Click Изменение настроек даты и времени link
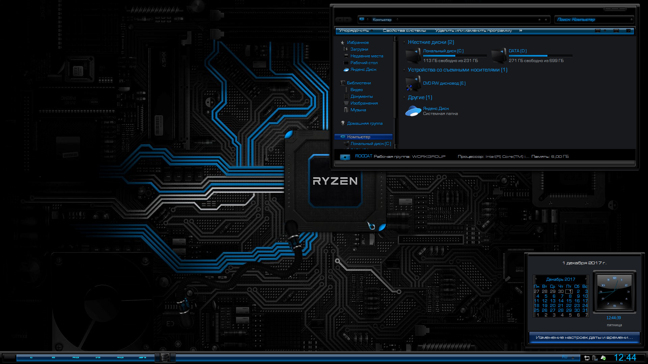Screen dimensions: 648x364 pyautogui.click(x=584, y=337)
